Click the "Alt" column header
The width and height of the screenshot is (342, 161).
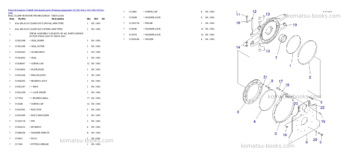pyautogui.click(x=103, y=19)
